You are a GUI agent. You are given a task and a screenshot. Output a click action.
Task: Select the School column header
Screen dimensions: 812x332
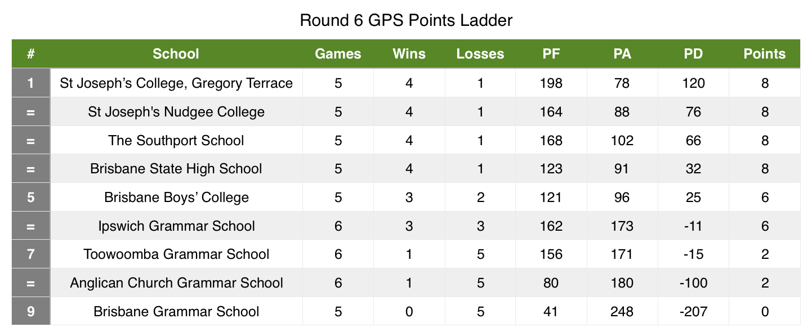pos(176,54)
